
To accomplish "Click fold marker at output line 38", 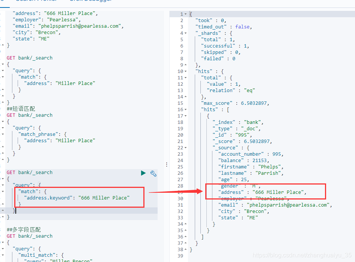I will click(x=186, y=250).
